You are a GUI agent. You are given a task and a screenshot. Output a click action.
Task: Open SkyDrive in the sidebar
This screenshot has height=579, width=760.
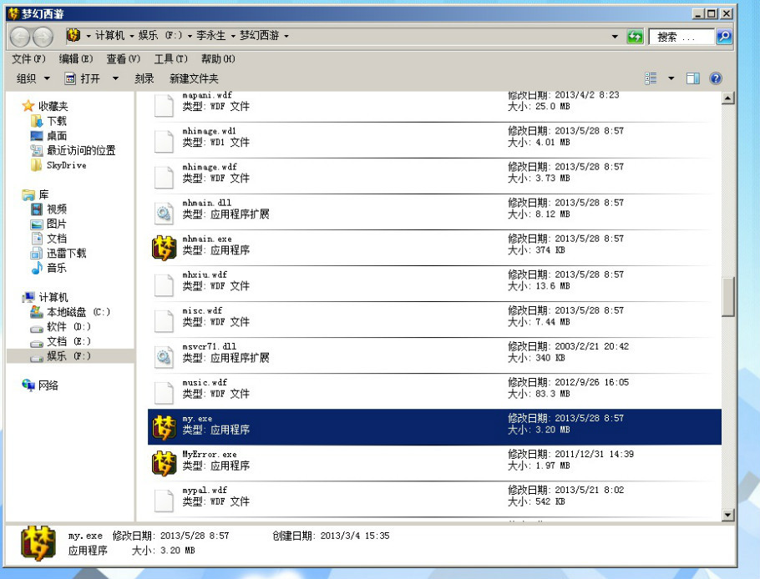[67, 165]
